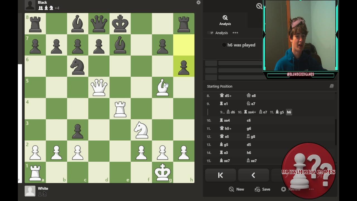Image resolution: width=357 pixels, height=201 pixels.
Task: Jump to move 14... h6 in main line
Action: [249, 153]
